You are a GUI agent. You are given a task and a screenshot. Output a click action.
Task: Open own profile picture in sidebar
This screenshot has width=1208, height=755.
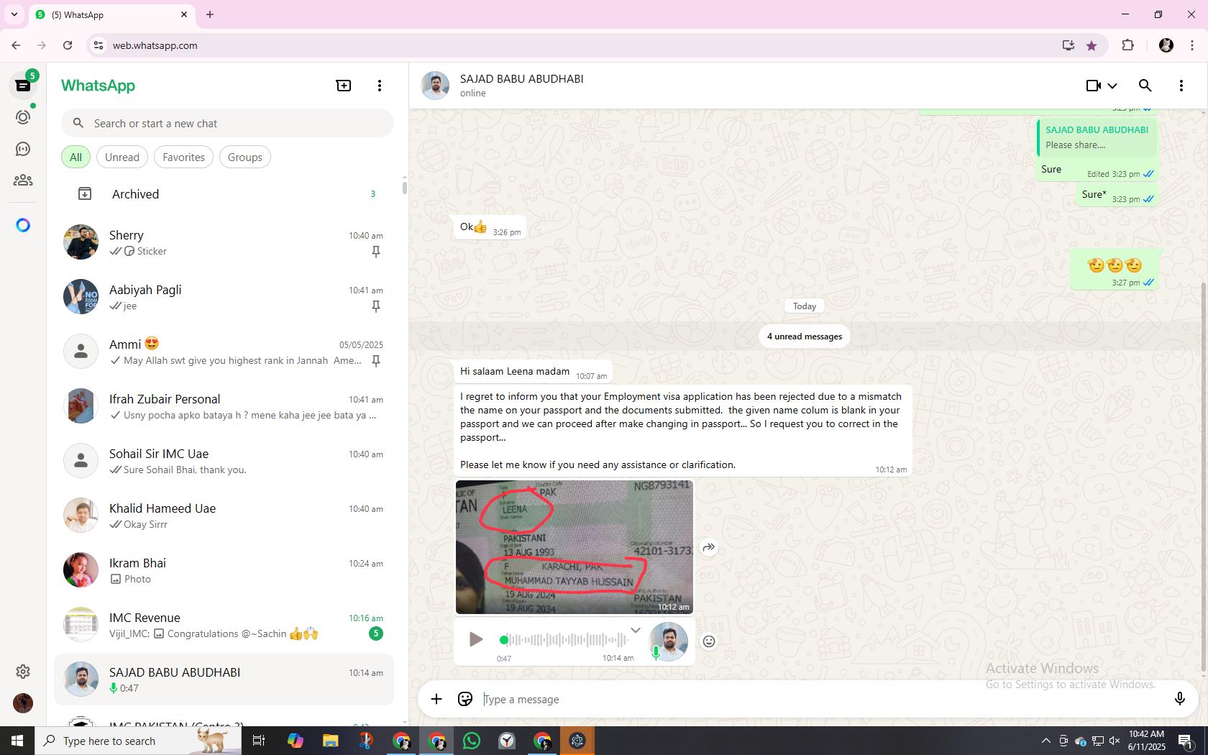pos(23,703)
